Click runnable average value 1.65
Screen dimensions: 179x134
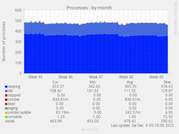click(132, 117)
